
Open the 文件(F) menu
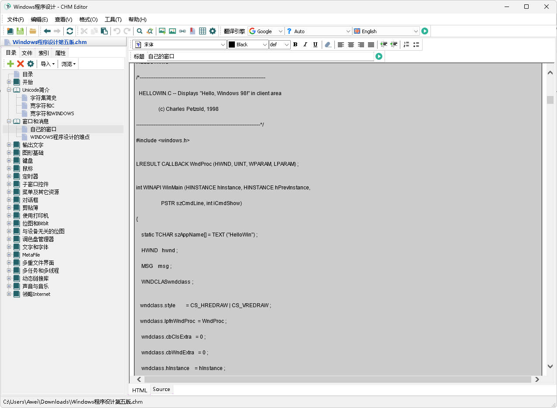point(16,19)
